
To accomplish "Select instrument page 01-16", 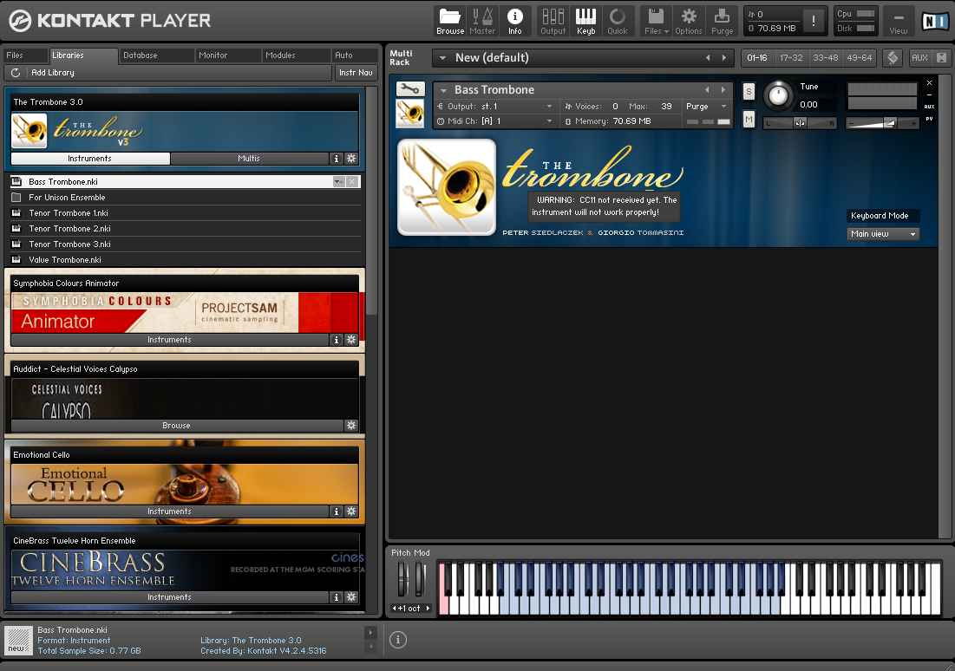I will [757, 58].
